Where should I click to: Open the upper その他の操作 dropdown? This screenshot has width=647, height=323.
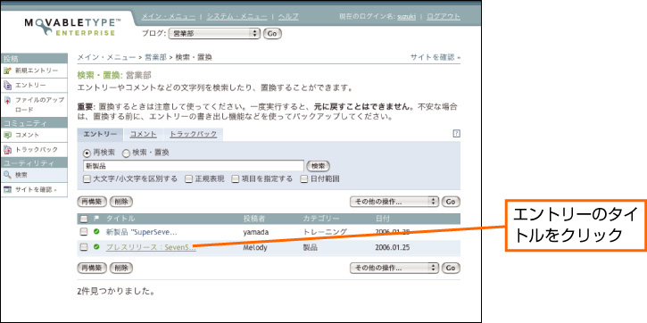point(394,202)
